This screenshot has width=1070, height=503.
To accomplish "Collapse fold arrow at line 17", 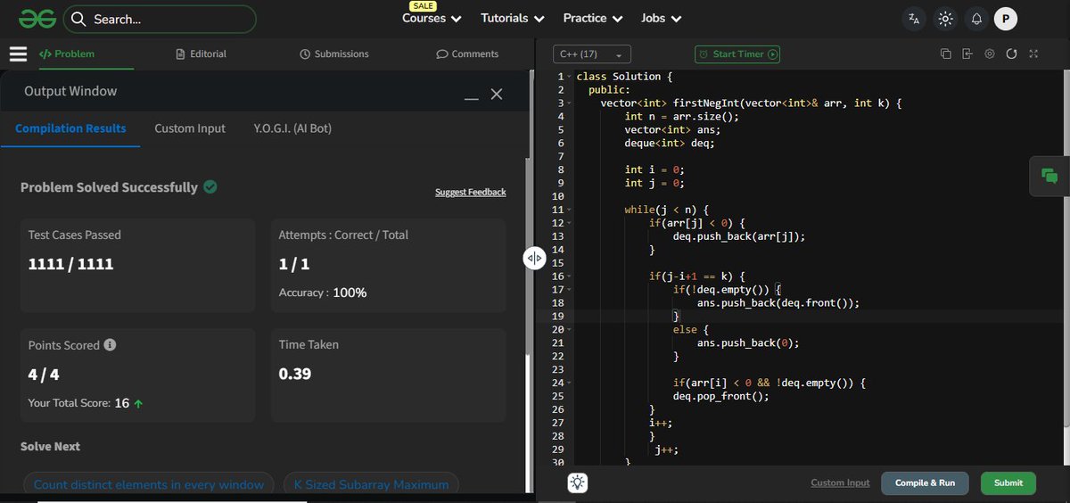I will pos(570,290).
